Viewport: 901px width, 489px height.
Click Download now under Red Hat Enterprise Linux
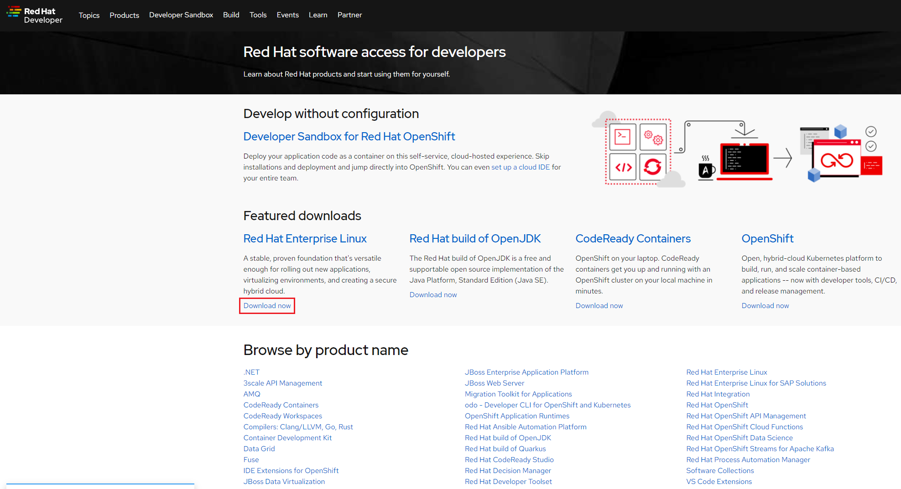267,306
